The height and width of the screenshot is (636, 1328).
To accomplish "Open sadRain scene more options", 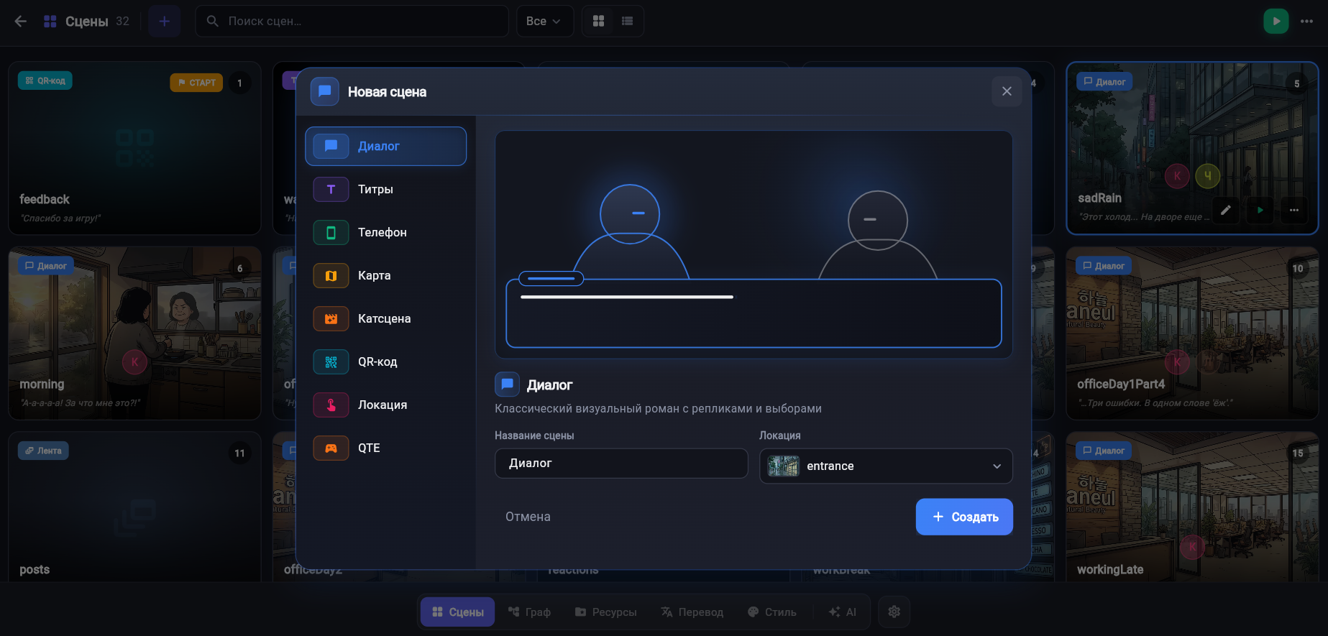I will pos(1293,210).
